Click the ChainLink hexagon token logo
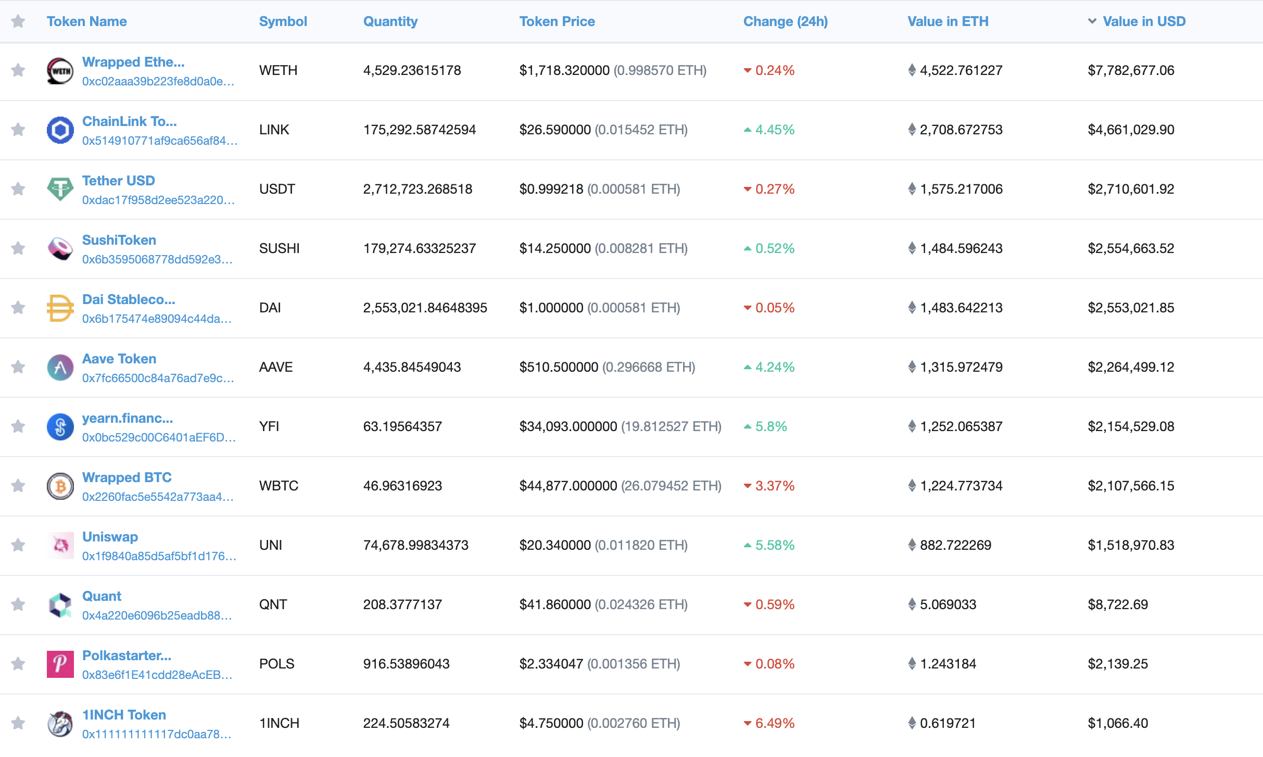The width and height of the screenshot is (1263, 757). [x=60, y=130]
